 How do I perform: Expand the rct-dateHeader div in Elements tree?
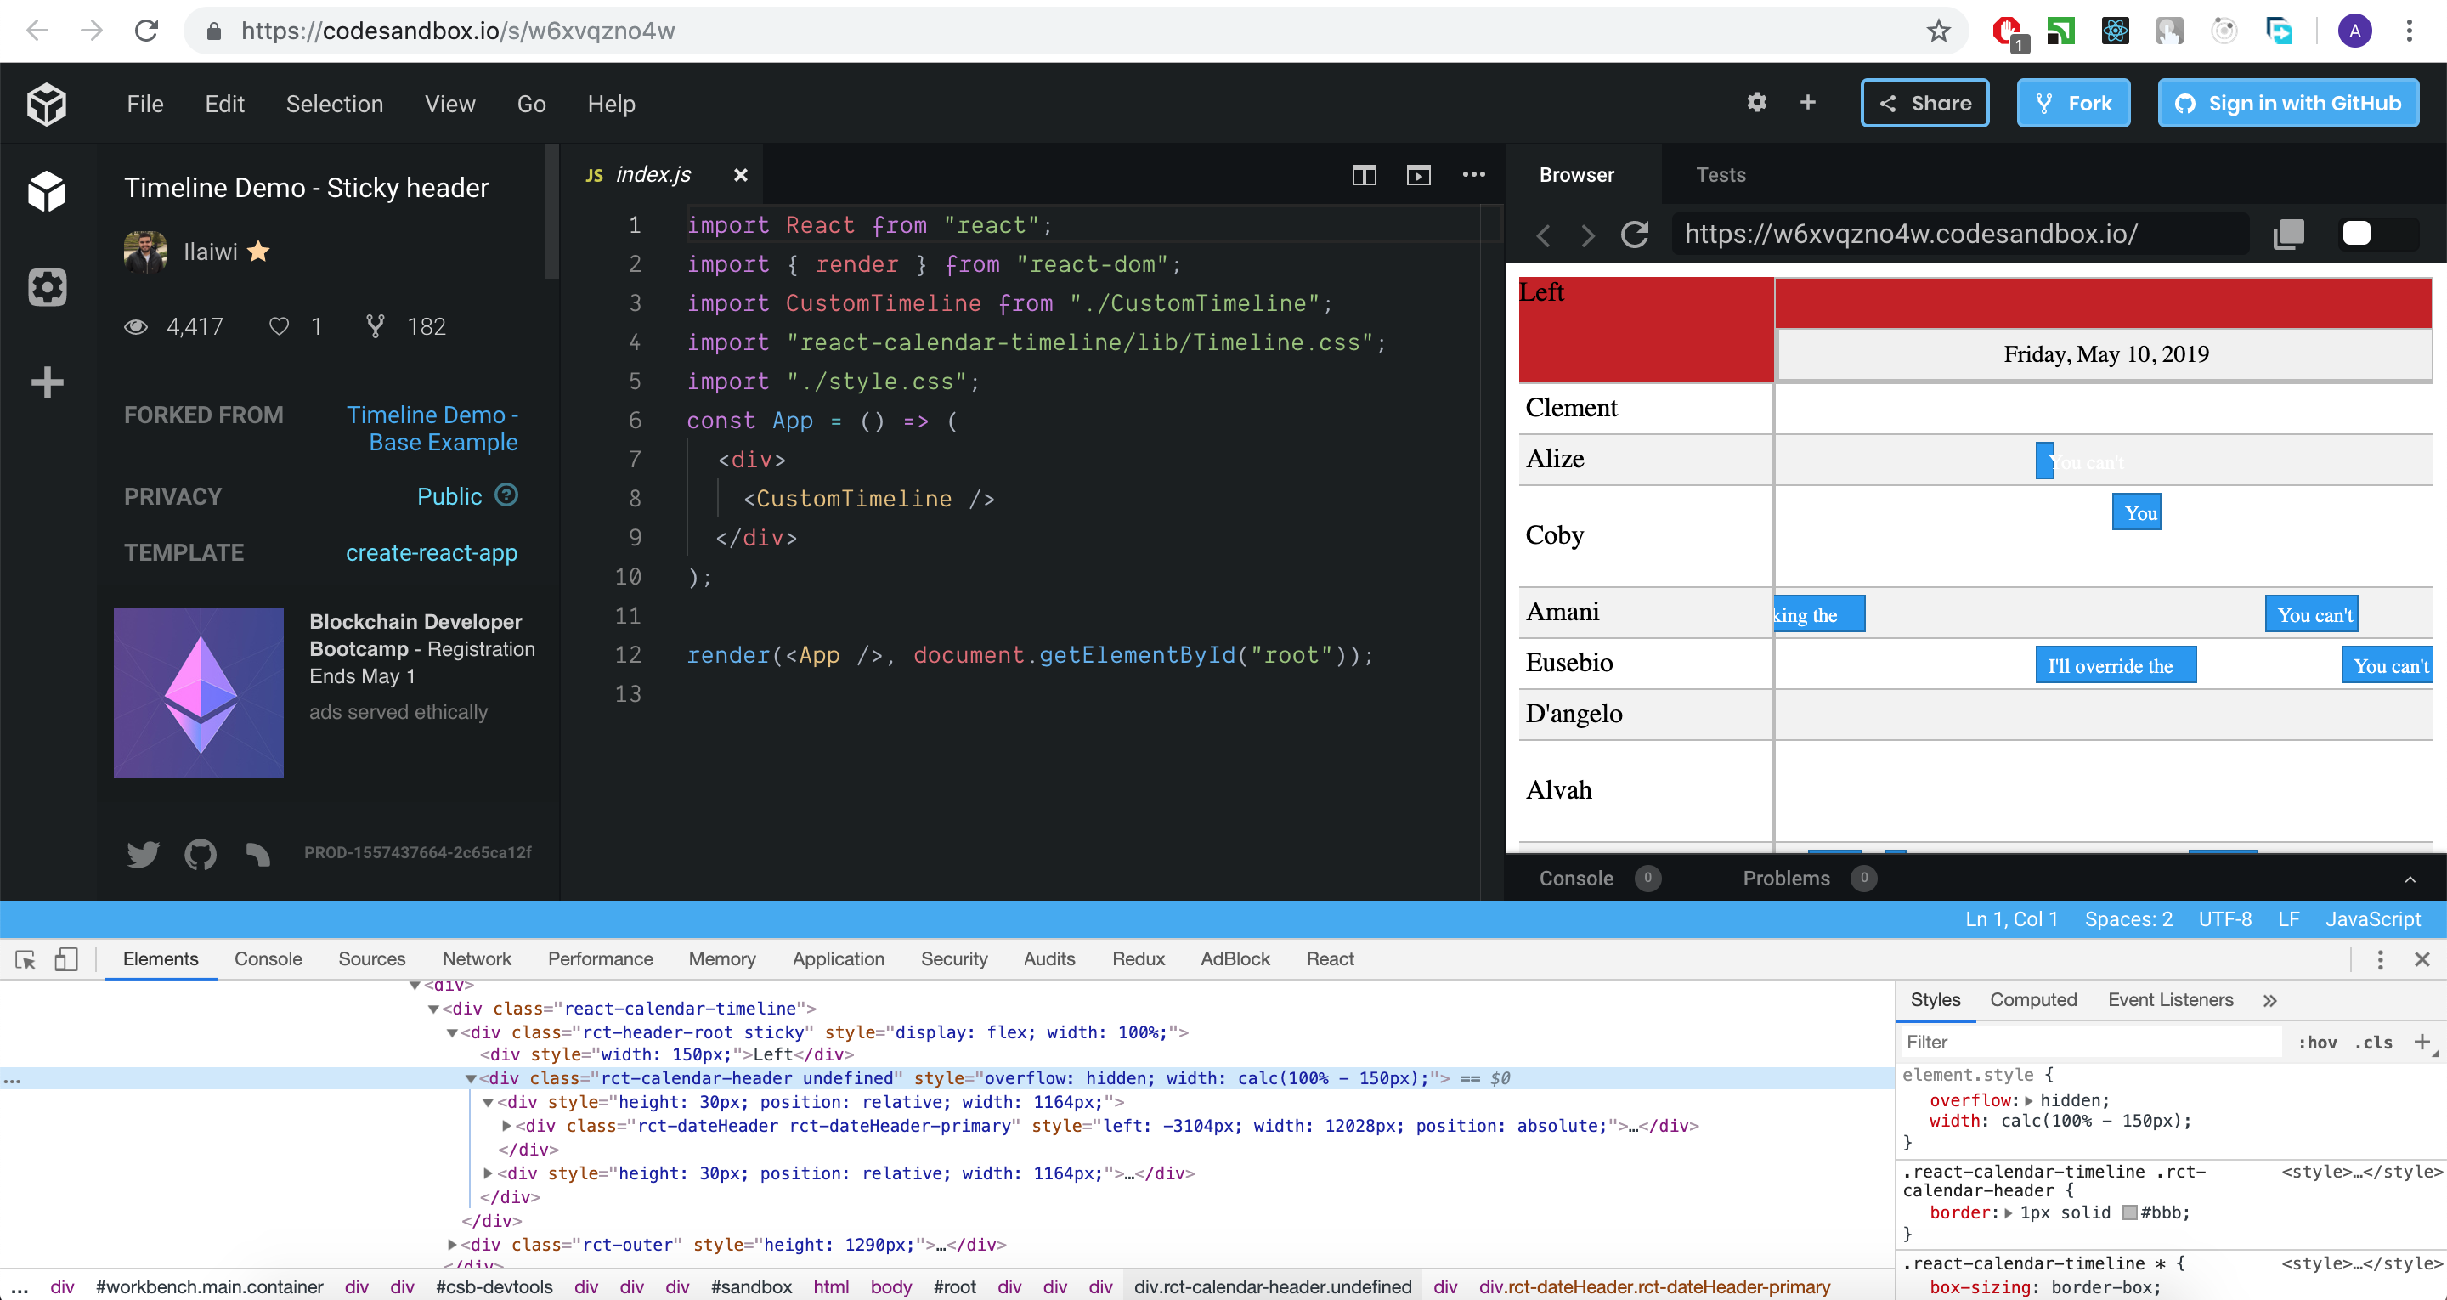tap(506, 1125)
